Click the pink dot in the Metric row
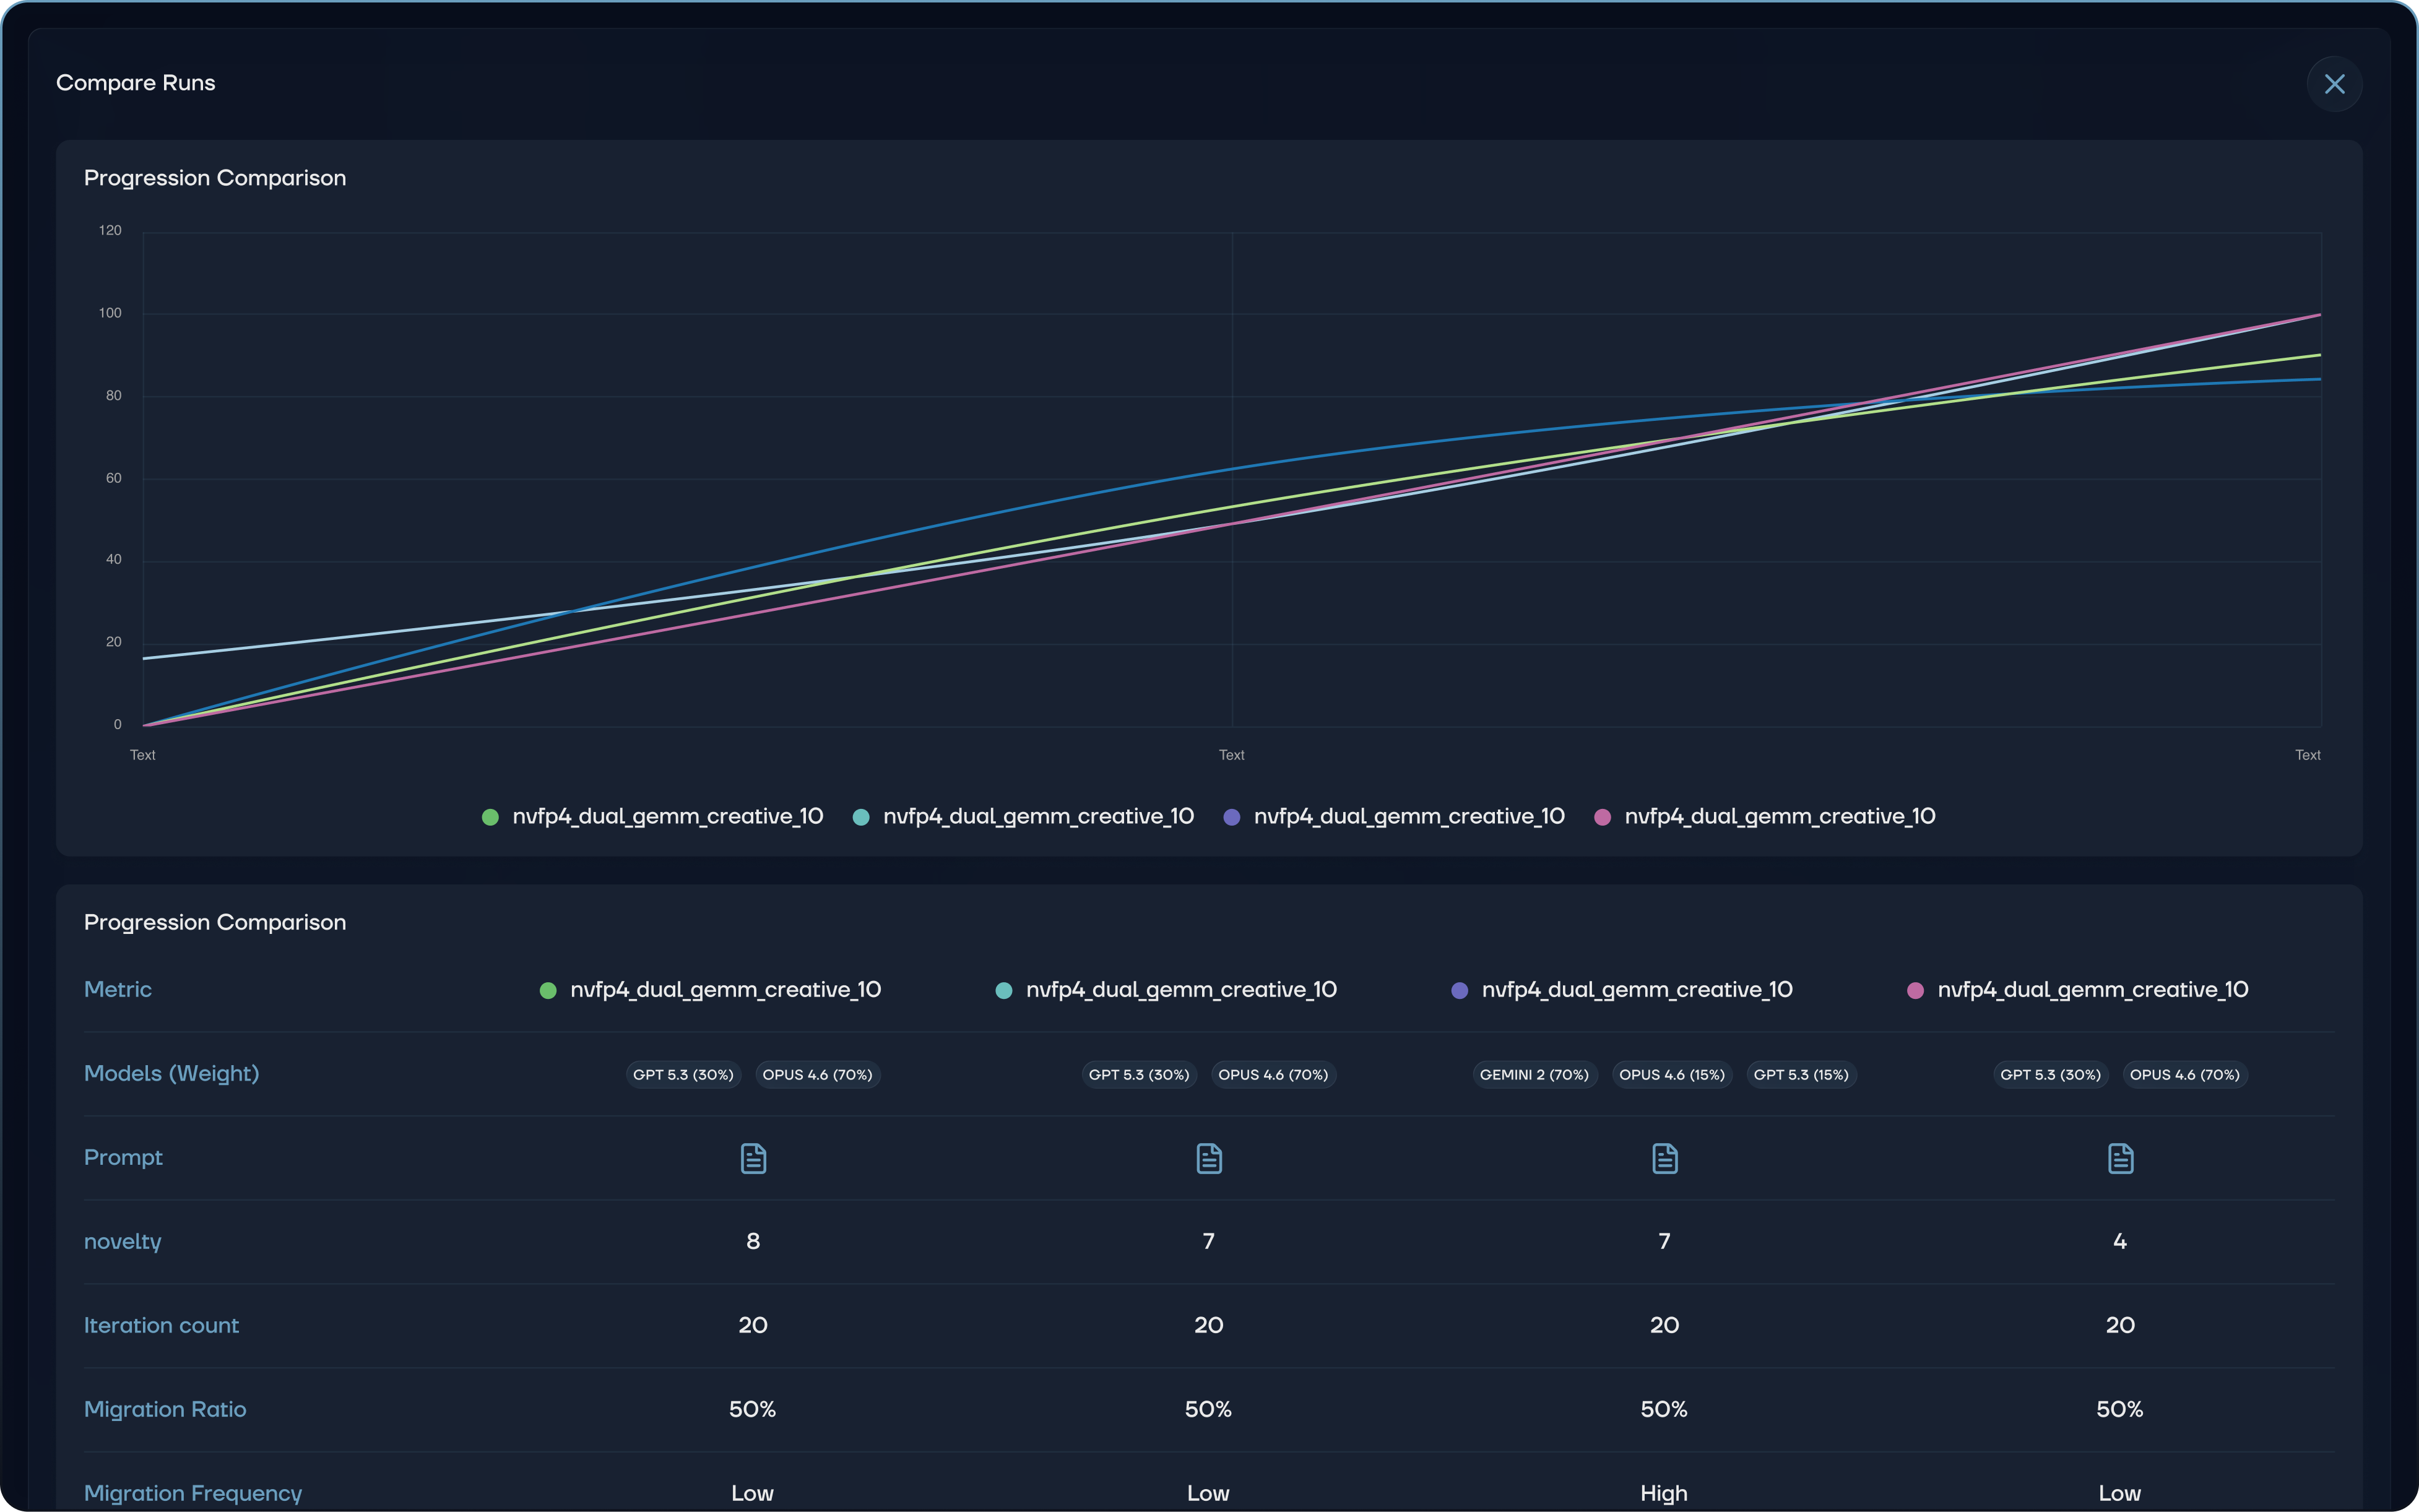The image size is (2419, 1512). [1915, 990]
